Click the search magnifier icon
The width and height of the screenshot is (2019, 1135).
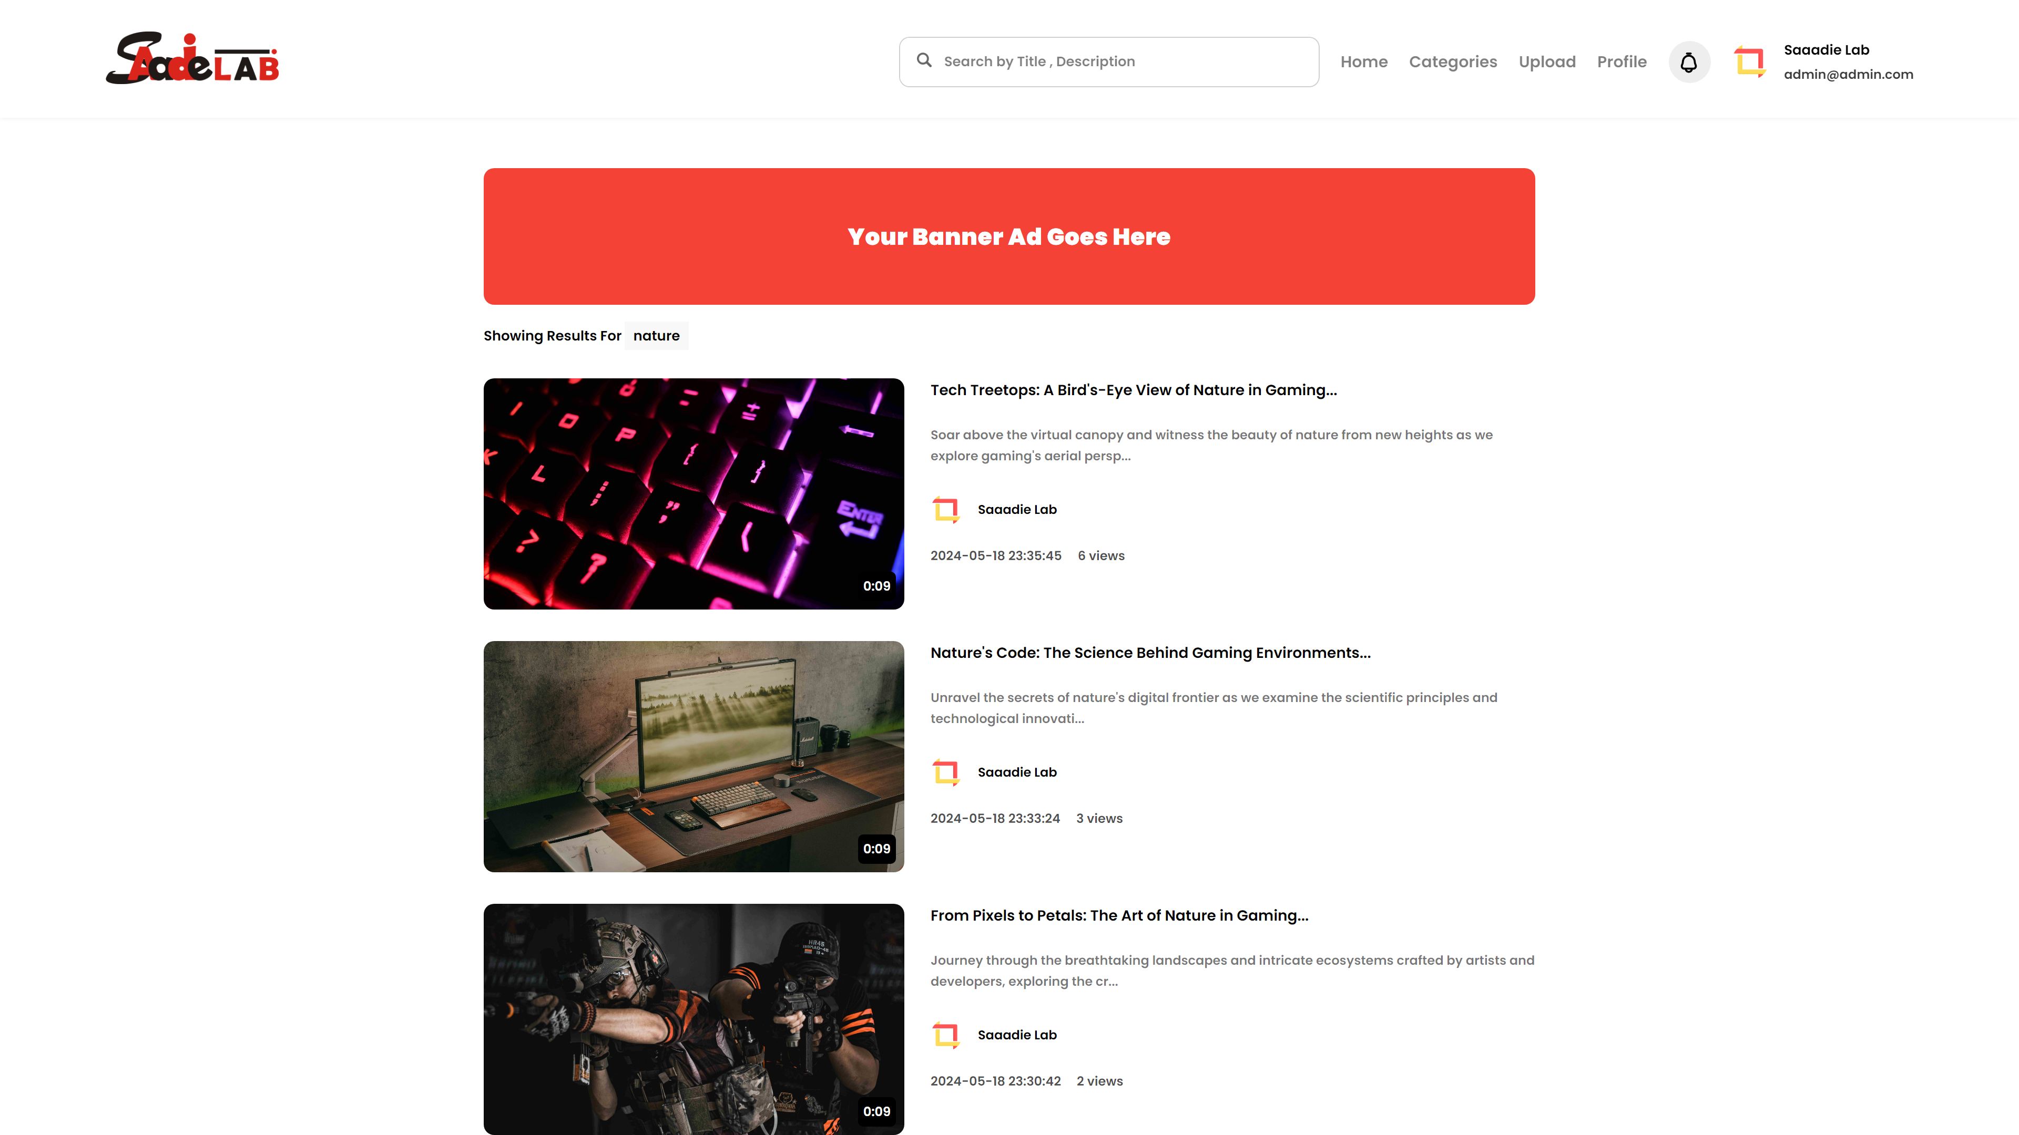pos(924,60)
